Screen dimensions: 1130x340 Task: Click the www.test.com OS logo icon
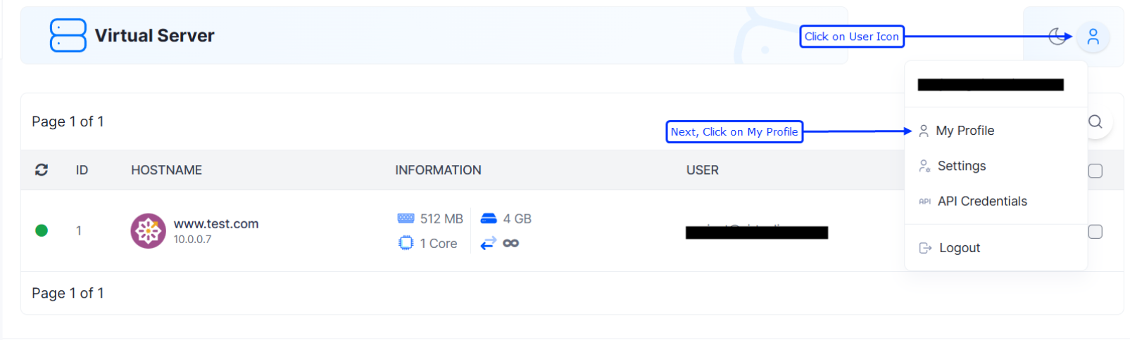point(148,231)
